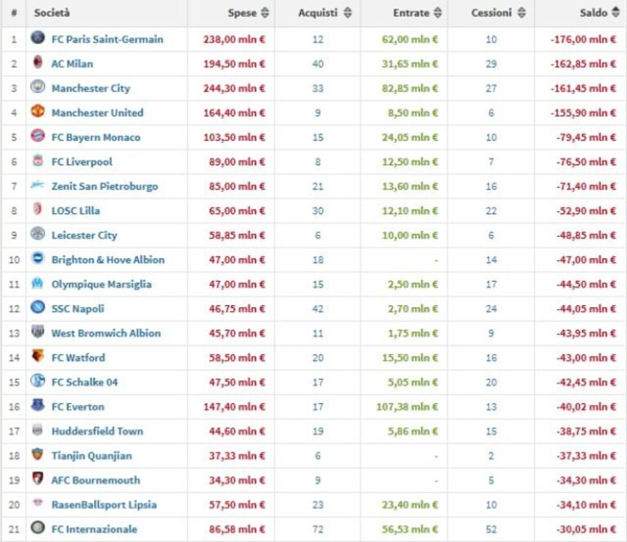Click the Olympique Marsiglia club crest
The image size is (627, 542).
(x=38, y=282)
